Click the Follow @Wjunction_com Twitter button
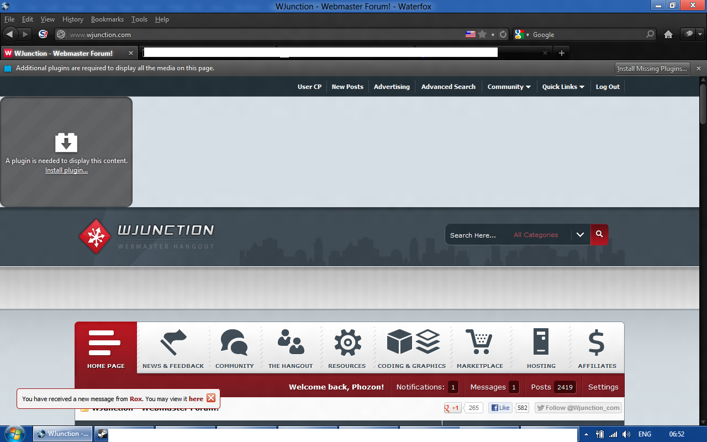Viewport: 707px width, 442px height. [578, 408]
